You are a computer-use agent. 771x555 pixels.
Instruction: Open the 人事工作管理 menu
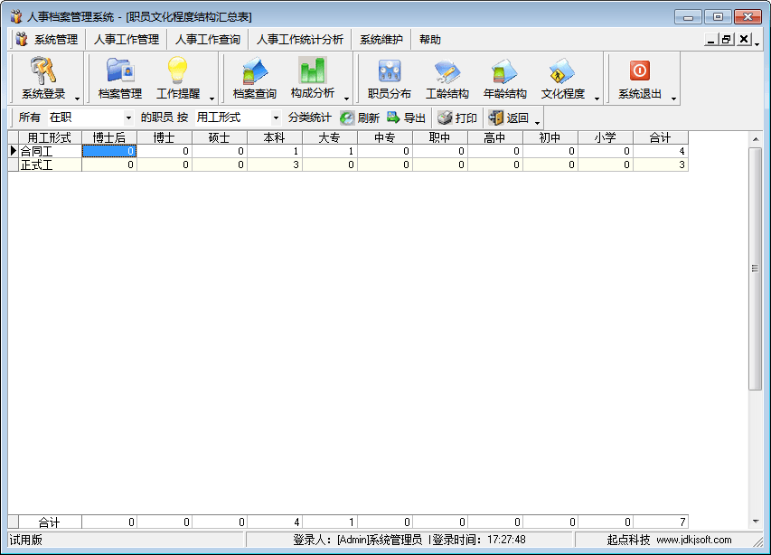(126, 40)
